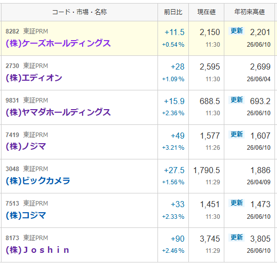277x264 pixels.
Task: Click year-high value 693.2
Action: point(260,102)
